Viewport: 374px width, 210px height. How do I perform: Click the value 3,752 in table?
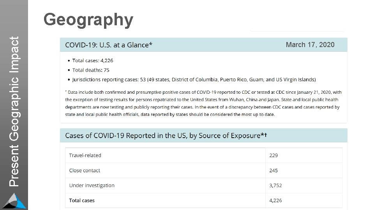275,185
